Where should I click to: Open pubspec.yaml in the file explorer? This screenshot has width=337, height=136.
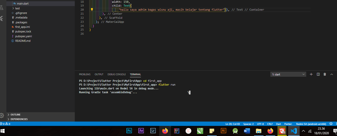click(x=23, y=36)
